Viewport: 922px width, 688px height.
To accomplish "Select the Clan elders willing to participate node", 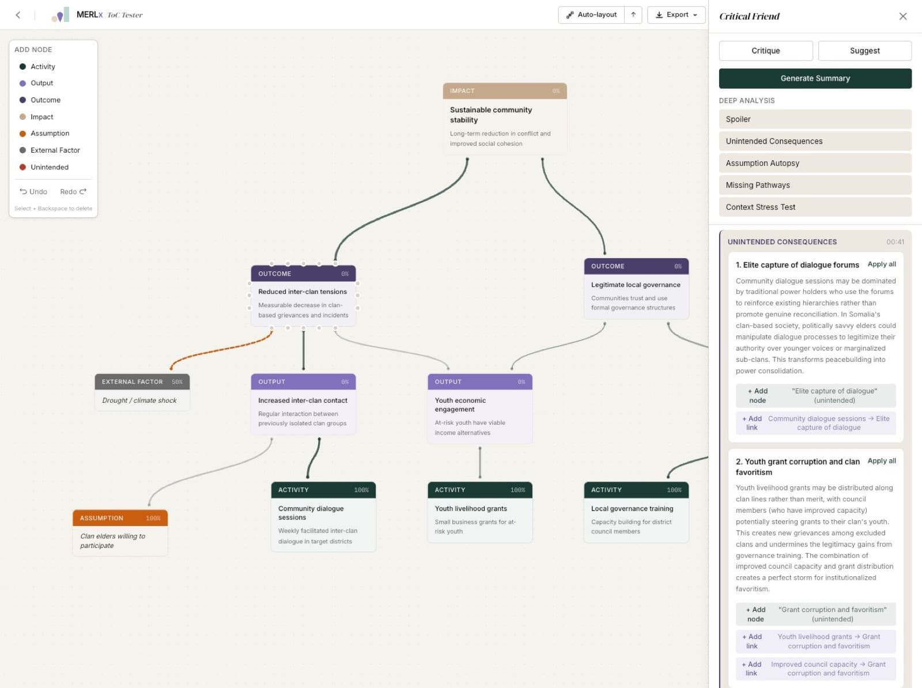I will click(x=120, y=533).
